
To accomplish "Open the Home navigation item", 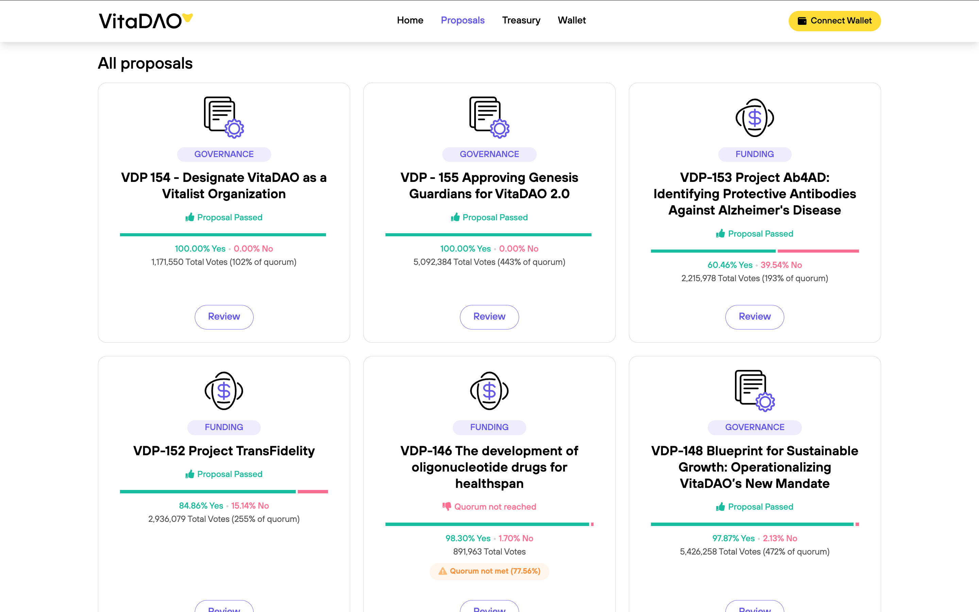I will [410, 20].
